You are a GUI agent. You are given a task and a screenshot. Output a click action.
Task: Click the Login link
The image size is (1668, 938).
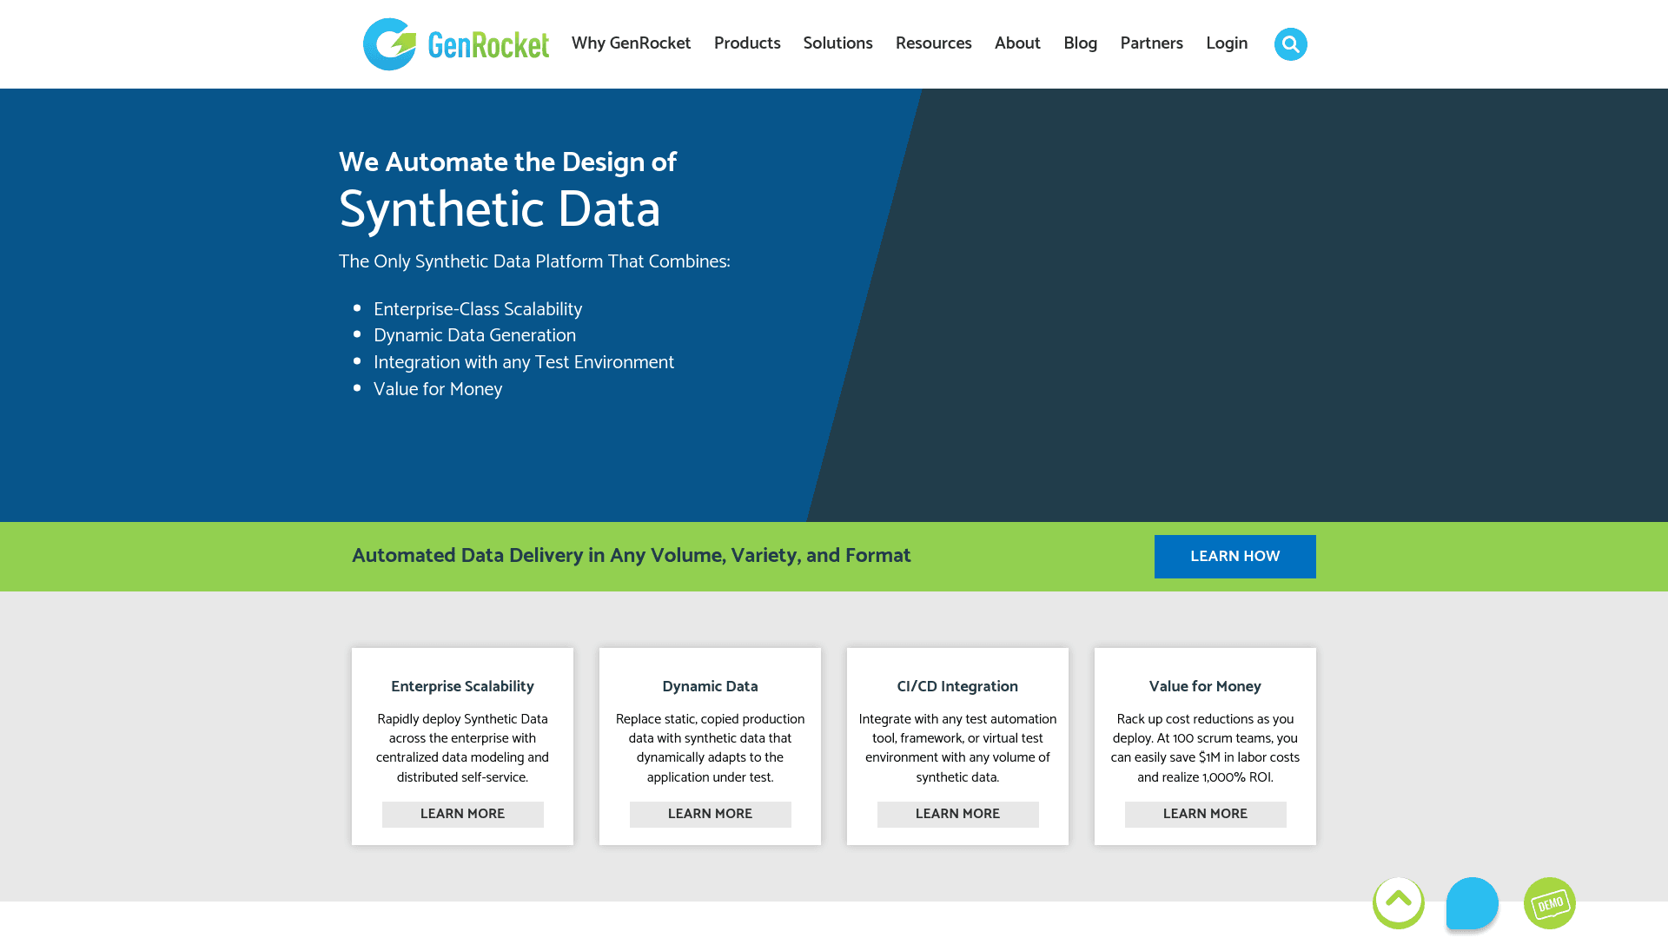(1227, 43)
